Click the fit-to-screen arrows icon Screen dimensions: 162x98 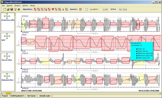coord(87,9)
